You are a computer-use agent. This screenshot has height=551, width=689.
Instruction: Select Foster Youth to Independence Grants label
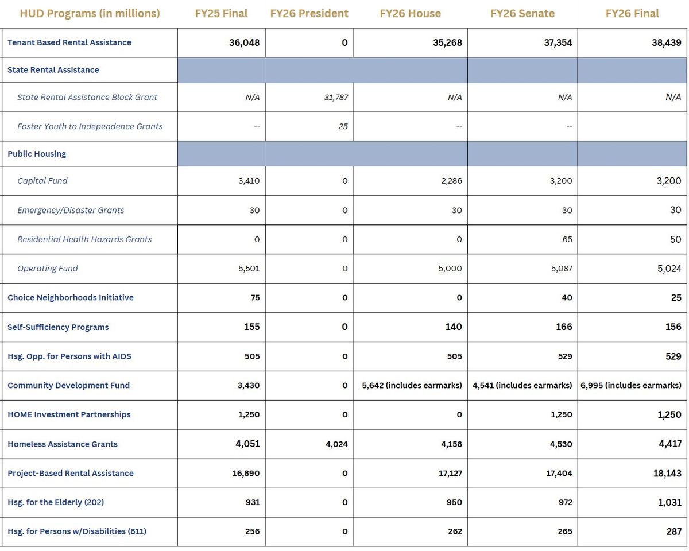(x=90, y=126)
